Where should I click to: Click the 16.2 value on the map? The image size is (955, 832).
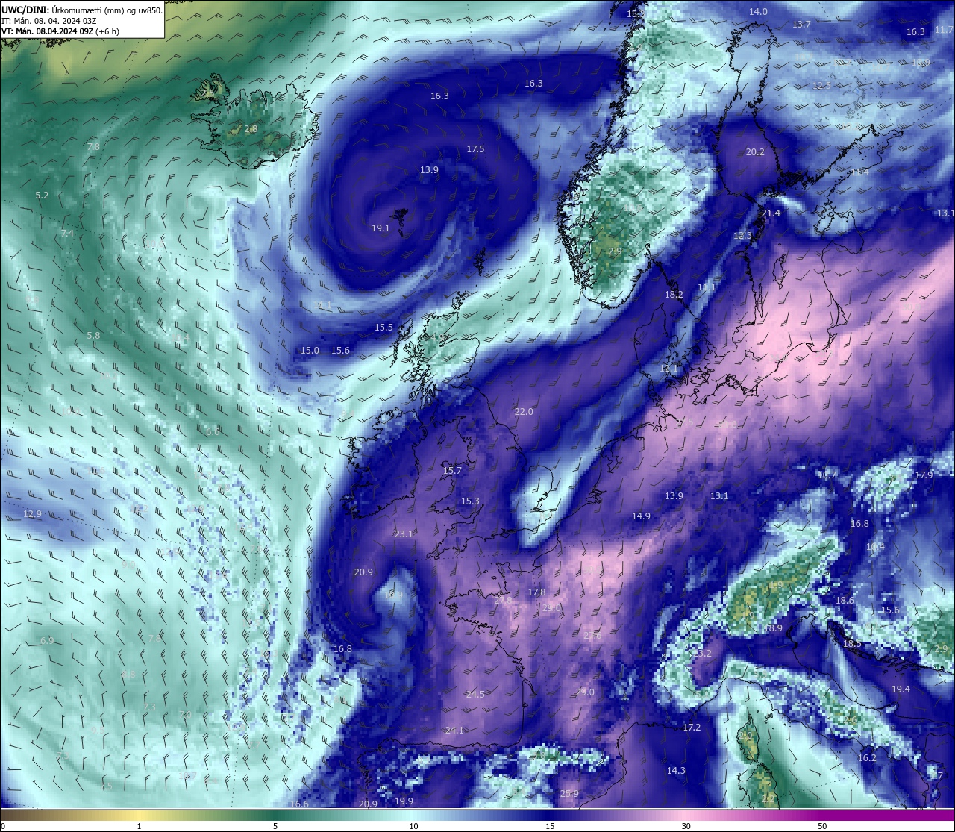867,758
